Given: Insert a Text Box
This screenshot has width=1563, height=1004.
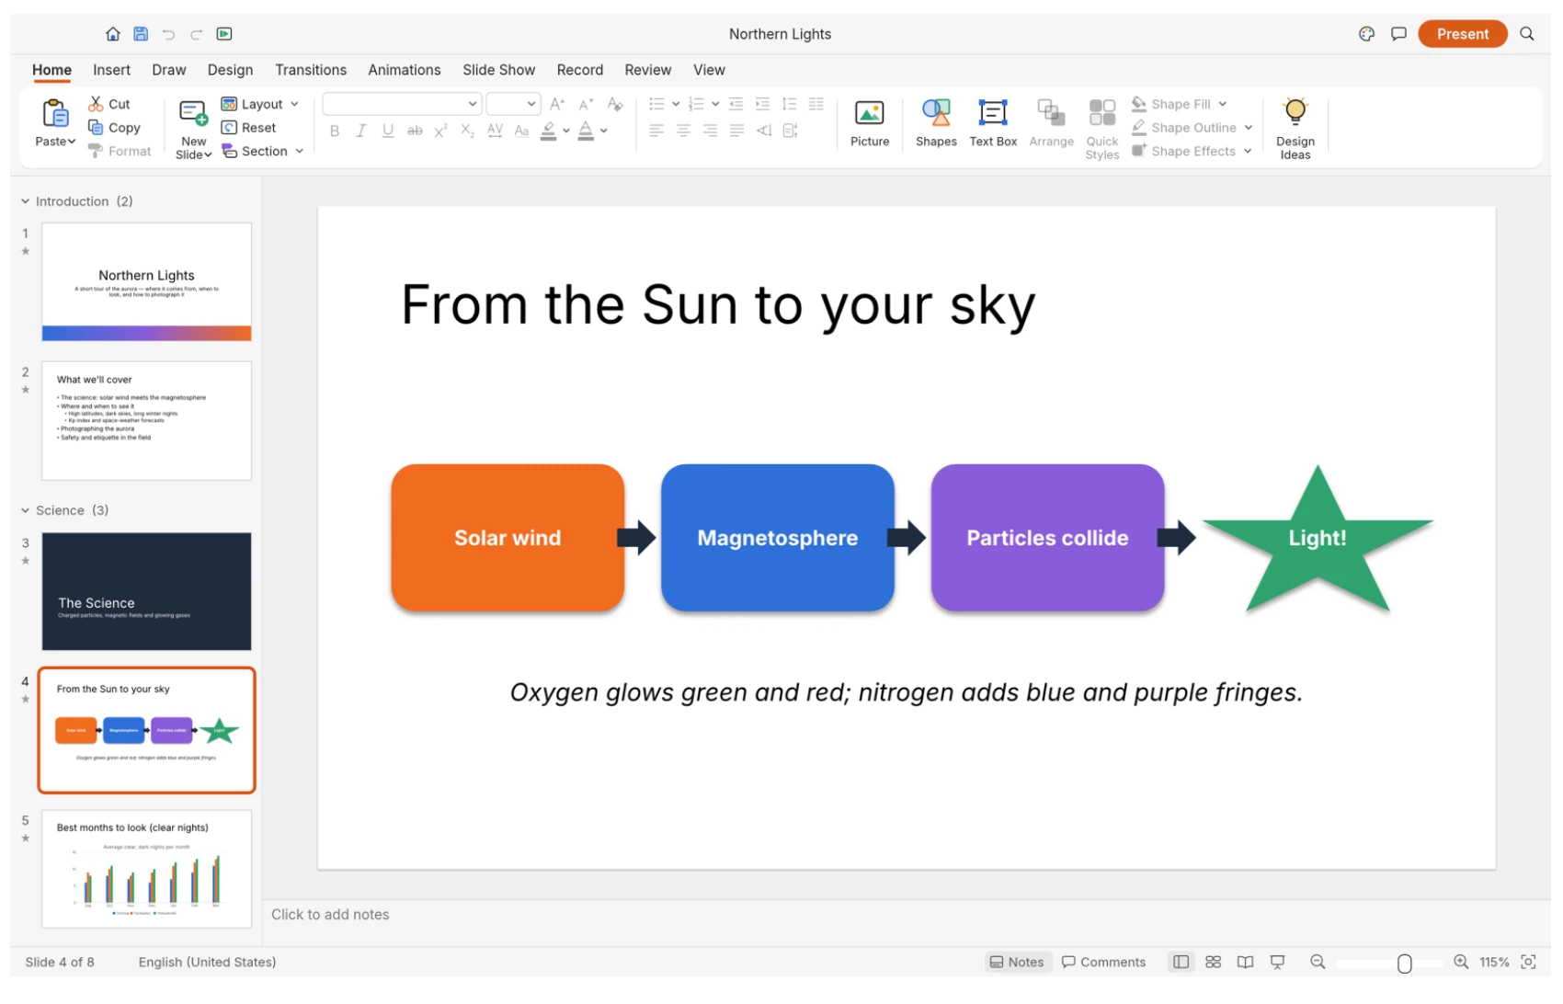Looking at the screenshot, I should (993, 123).
